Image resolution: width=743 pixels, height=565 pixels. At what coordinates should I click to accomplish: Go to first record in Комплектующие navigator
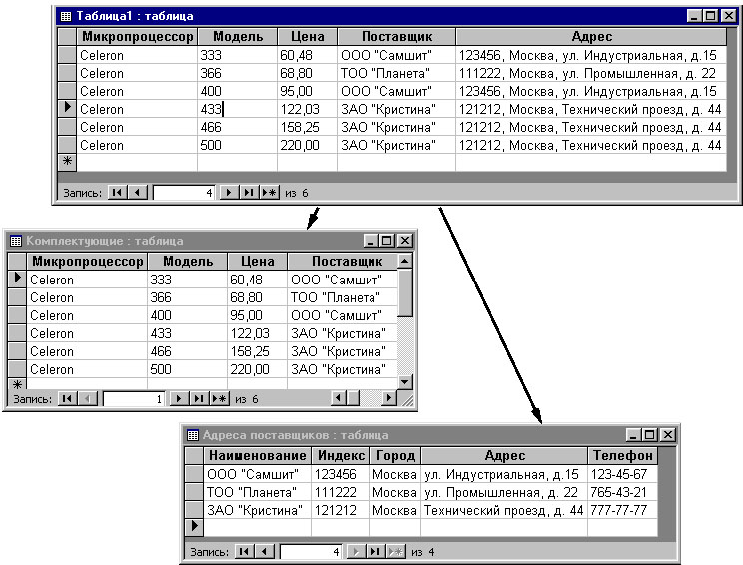(x=67, y=398)
